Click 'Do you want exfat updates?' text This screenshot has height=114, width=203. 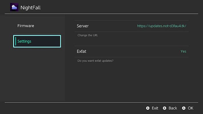coord(95,61)
